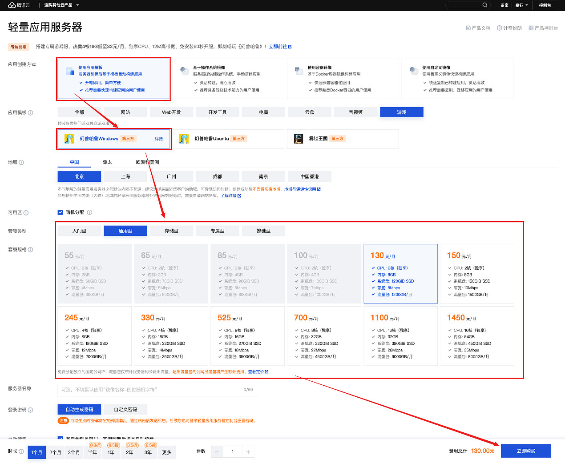Select 自定义密码 password option
Viewport: 565px width, 463px height.
(126, 409)
